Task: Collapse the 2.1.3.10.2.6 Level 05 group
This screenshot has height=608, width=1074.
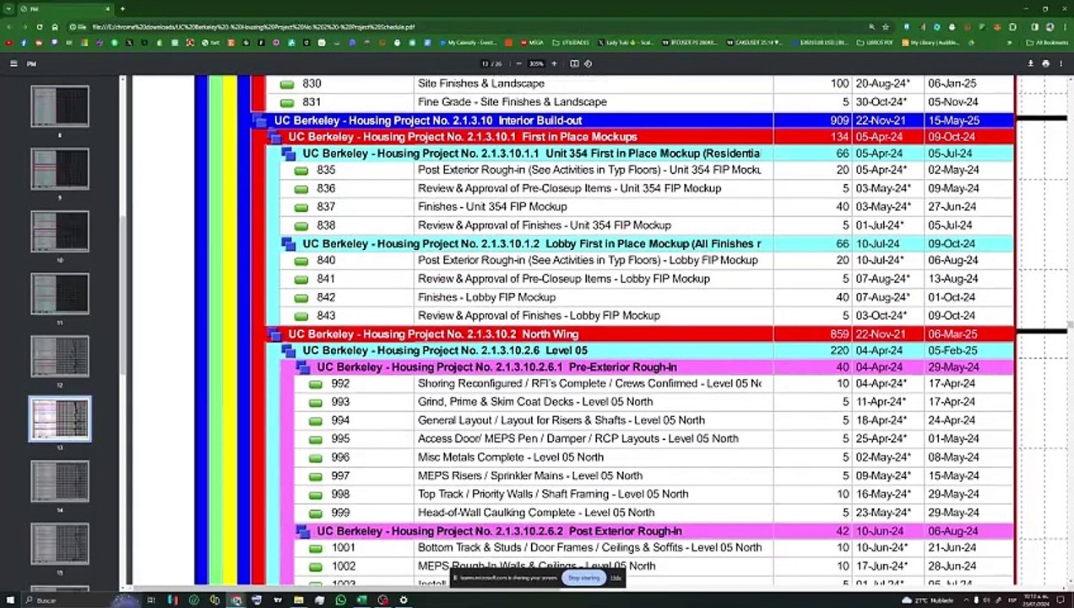Action: (288, 351)
